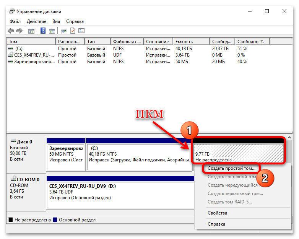Image resolution: width=299 pixels, height=239 pixels.
Task: Minimize the Управление дисками window
Action: (250, 11)
